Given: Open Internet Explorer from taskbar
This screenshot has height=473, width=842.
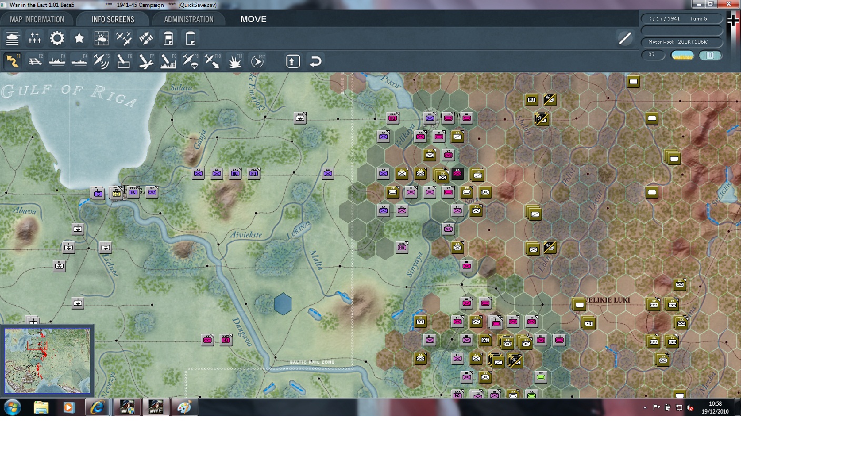Looking at the screenshot, I should 97,407.
